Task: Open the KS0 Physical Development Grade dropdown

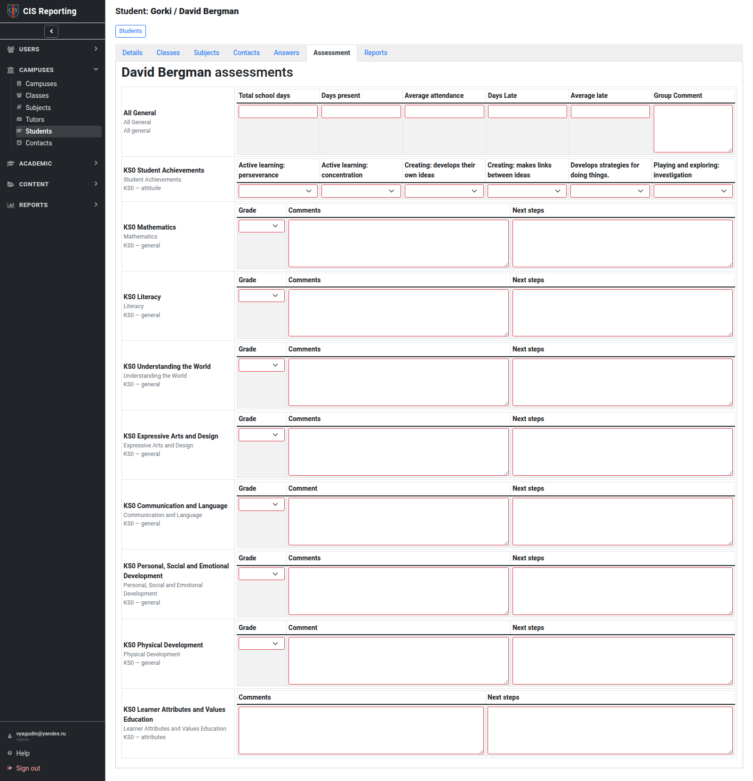Action: [x=262, y=644]
